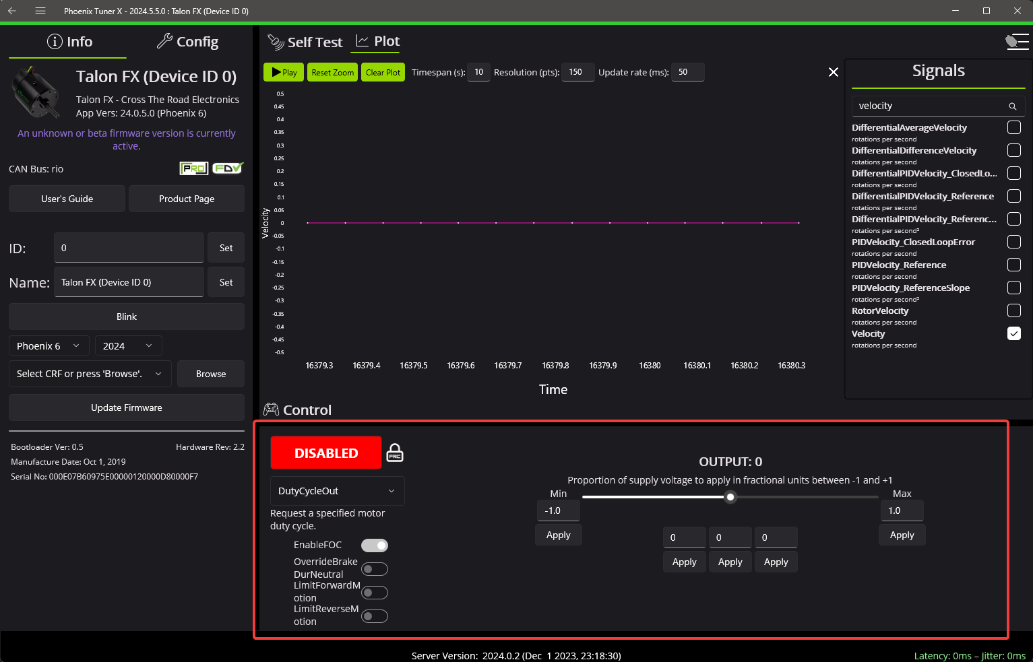Screen dimensions: 1033x662
Task: Click the signals panel toggle icon
Action: [1017, 42]
